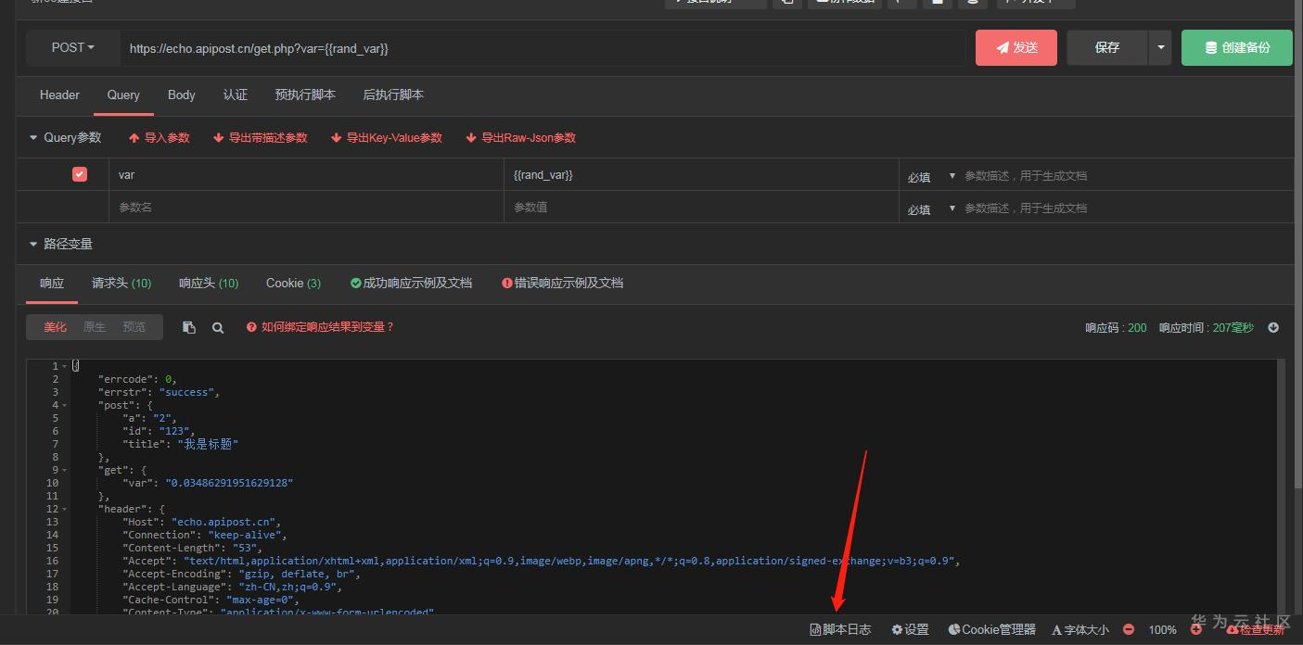The width and height of the screenshot is (1303, 645).
Task: Open the Cookie (3) tab
Action: (x=293, y=283)
